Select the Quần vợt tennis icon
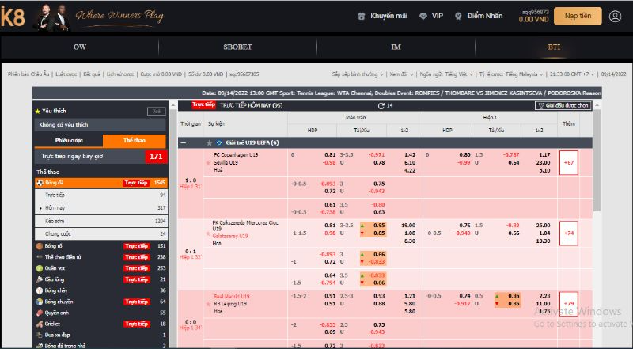 pyautogui.click(x=39, y=268)
